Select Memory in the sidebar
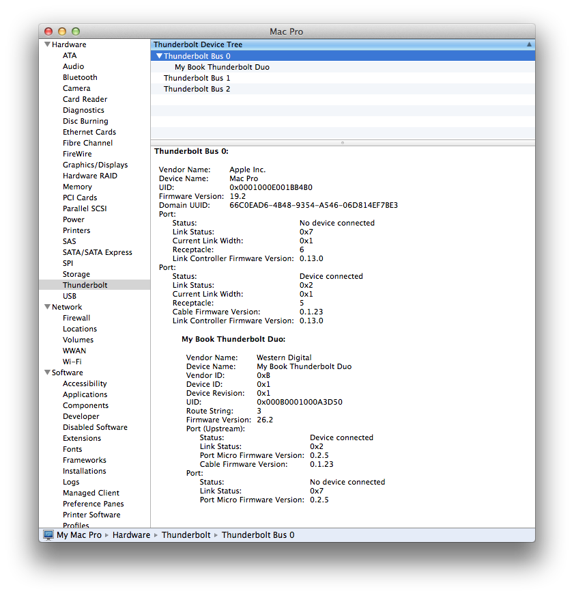 tap(77, 187)
